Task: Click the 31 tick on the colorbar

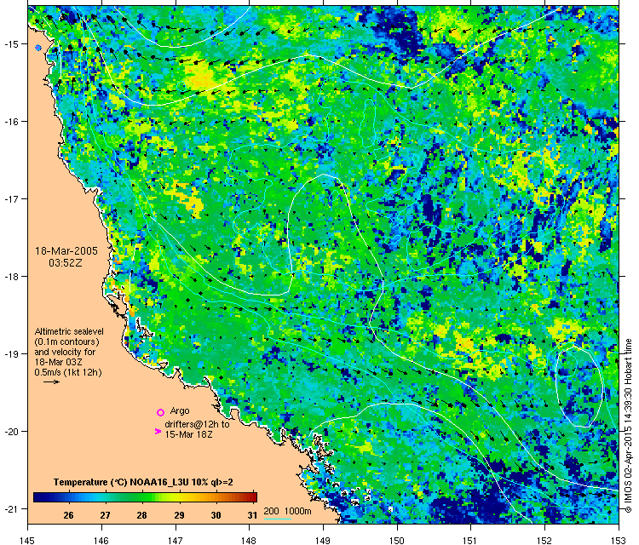Action: pyautogui.click(x=253, y=515)
